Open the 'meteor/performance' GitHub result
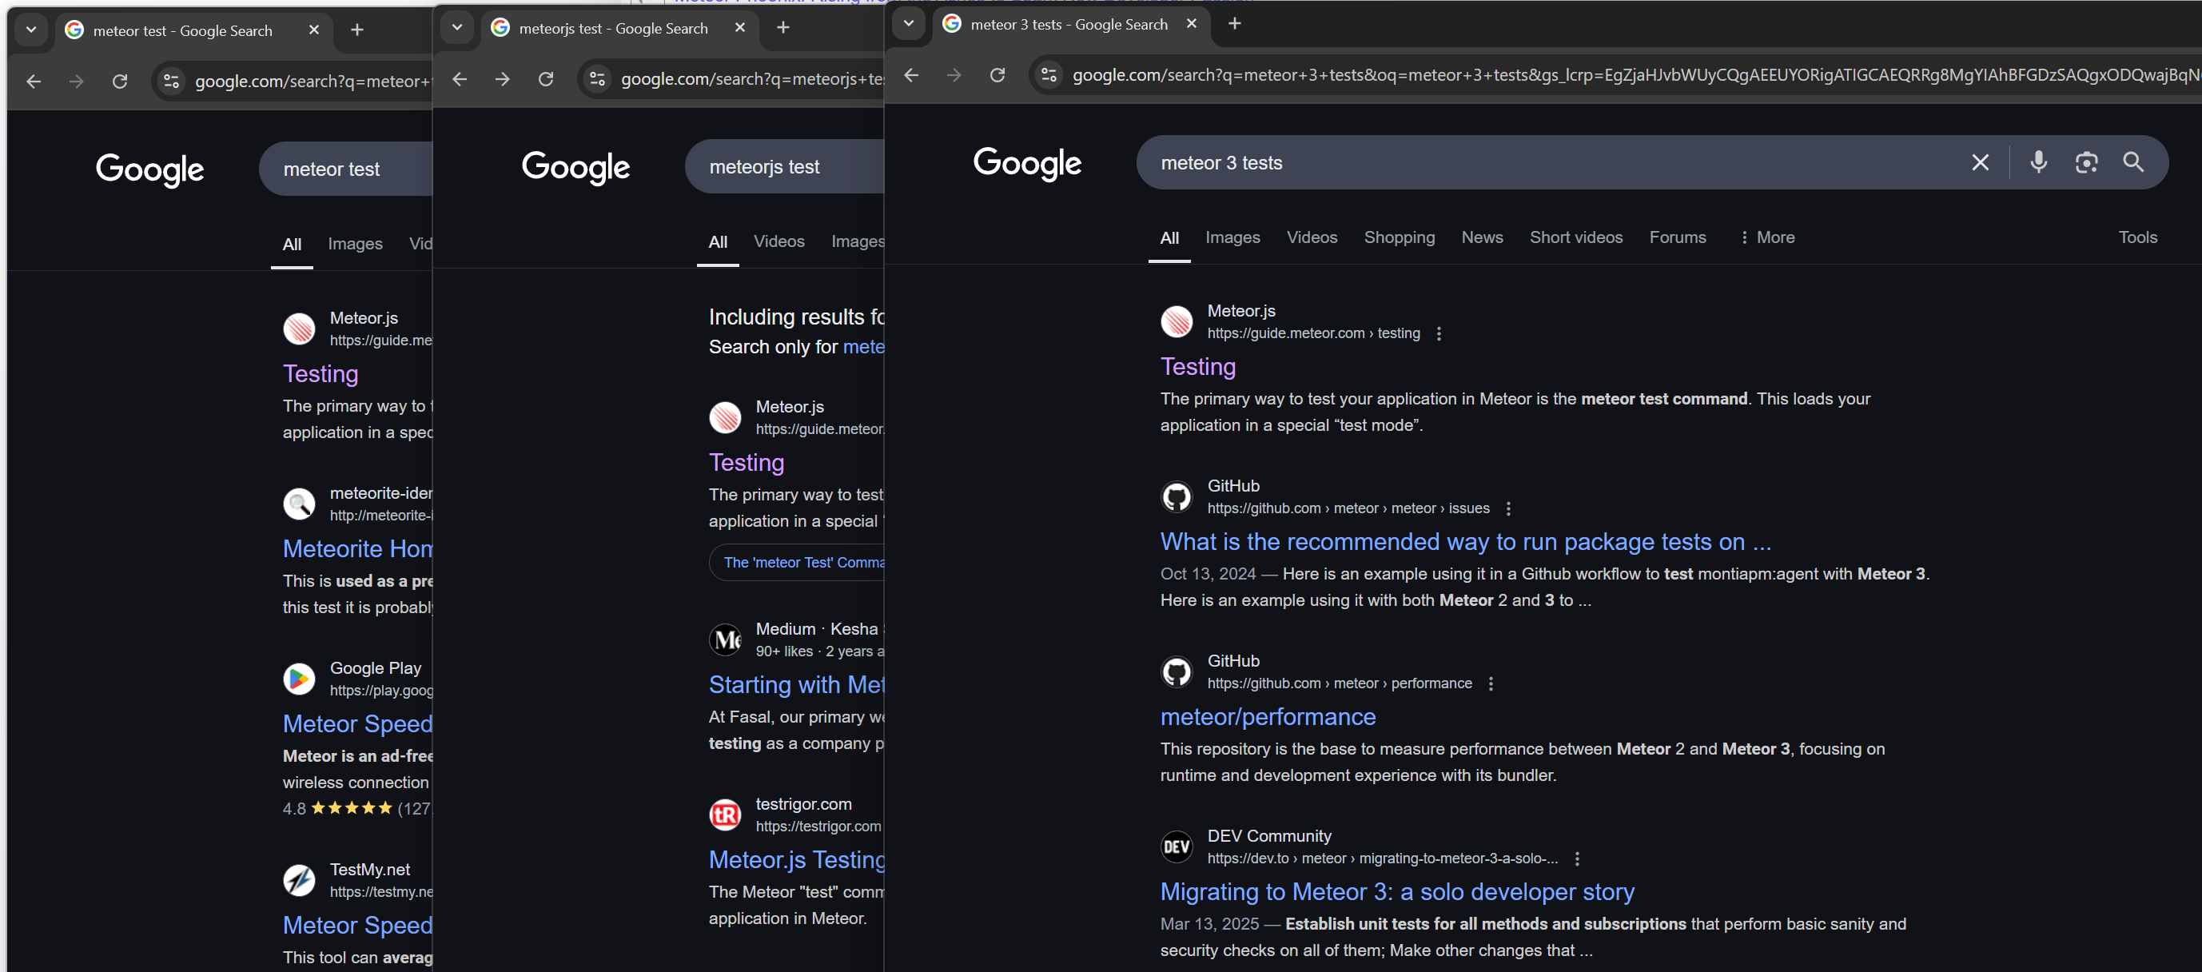This screenshot has width=2202, height=972. pyautogui.click(x=1268, y=717)
